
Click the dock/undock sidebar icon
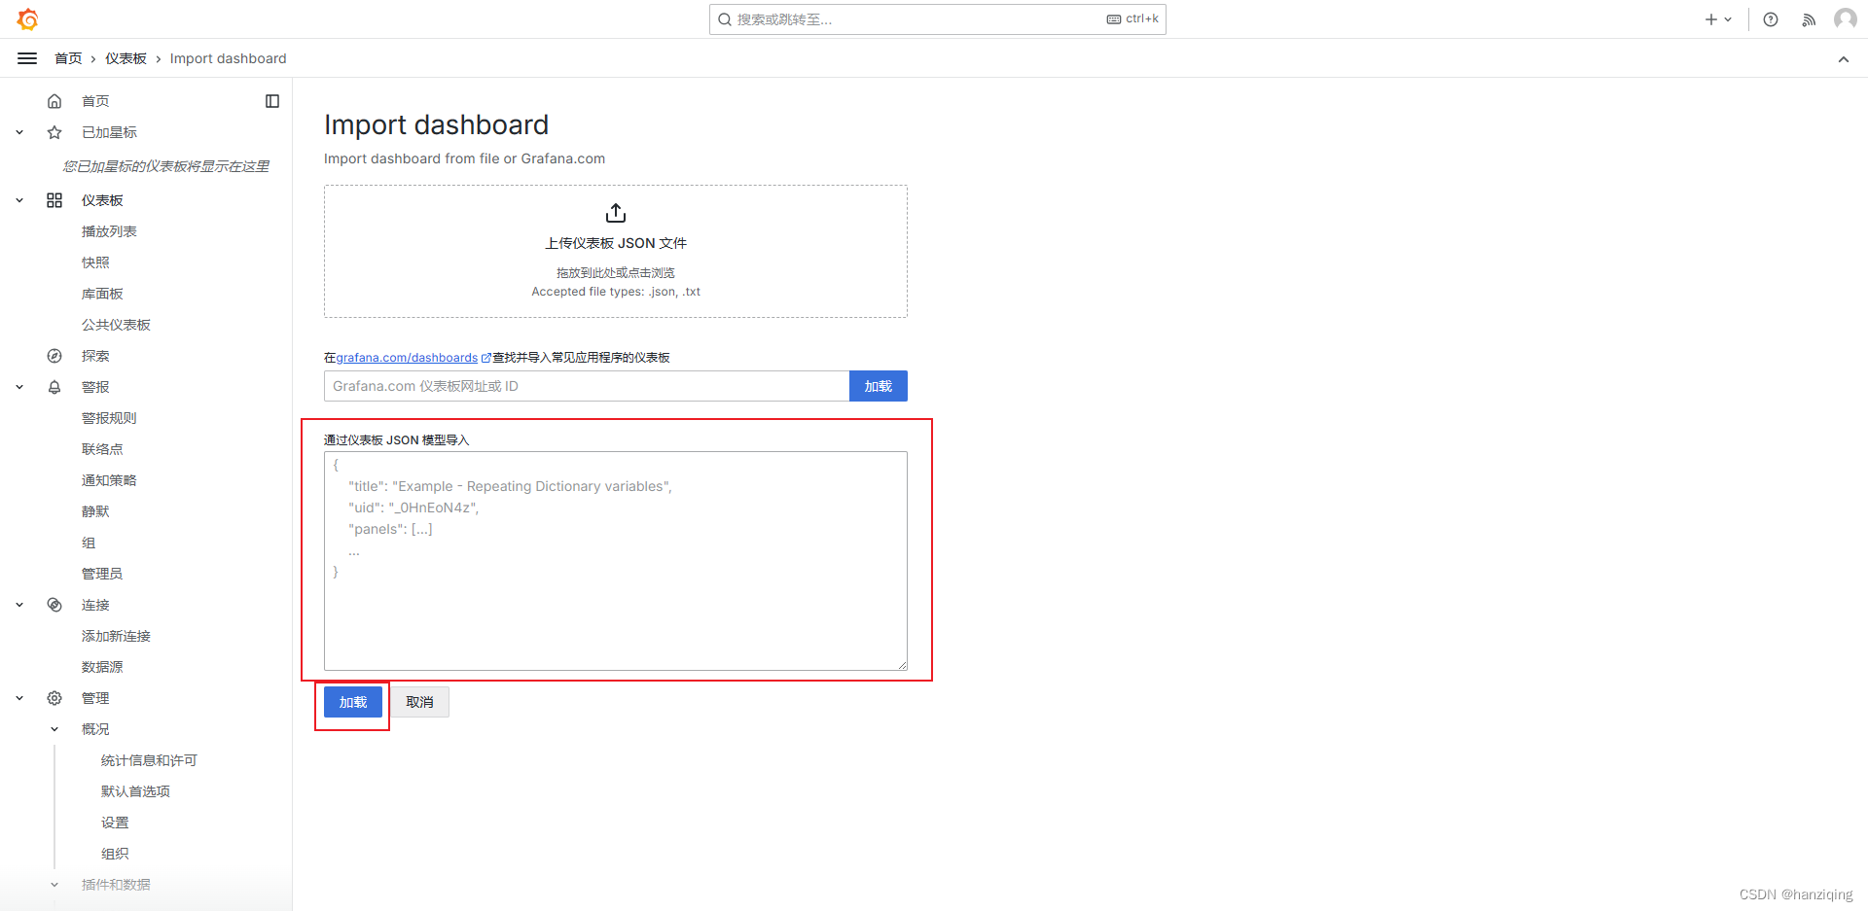[272, 101]
